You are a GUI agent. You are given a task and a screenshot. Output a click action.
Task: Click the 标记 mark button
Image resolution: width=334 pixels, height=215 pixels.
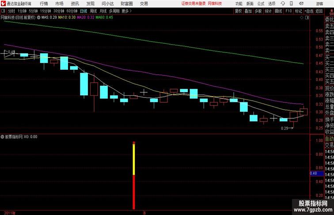click(298, 11)
